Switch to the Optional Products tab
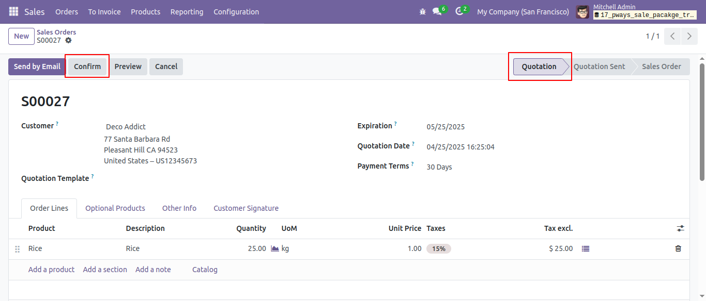706x301 pixels. (x=115, y=208)
